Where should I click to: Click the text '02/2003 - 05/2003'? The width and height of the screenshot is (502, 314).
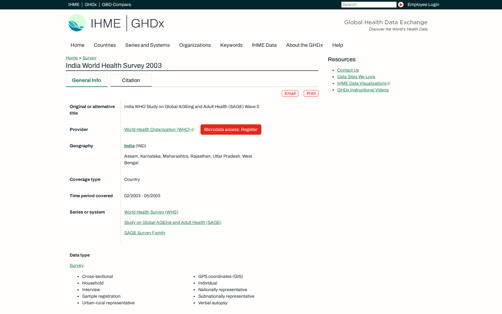coord(142,196)
